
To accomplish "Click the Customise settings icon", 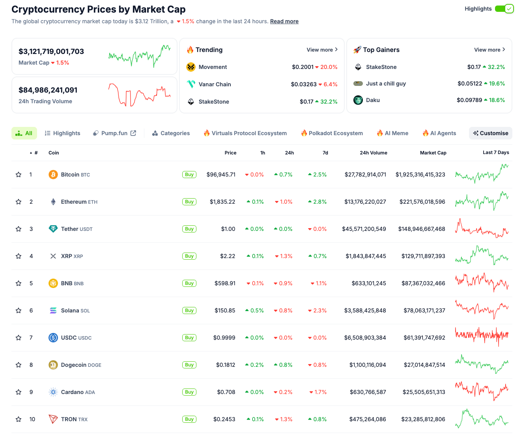I will 474,133.
